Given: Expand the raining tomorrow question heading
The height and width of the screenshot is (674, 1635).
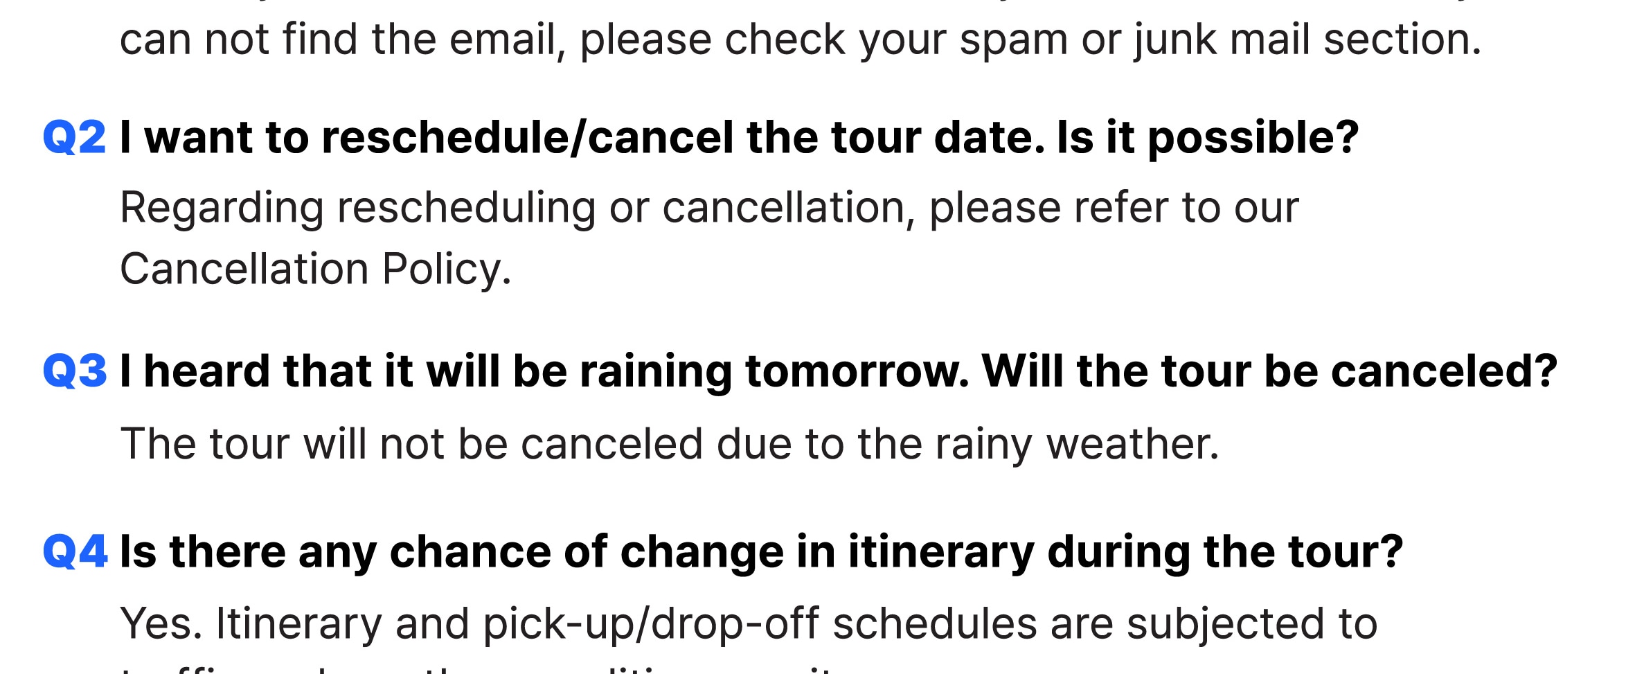Looking at the screenshot, I should coord(839,372).
